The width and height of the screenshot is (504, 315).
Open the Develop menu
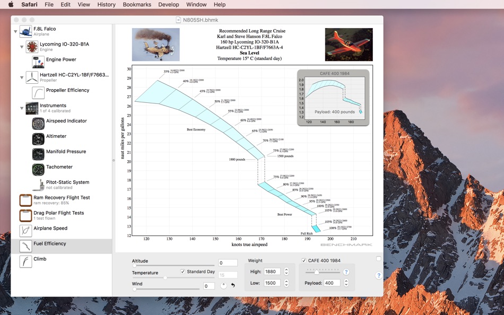click(169, 4)
